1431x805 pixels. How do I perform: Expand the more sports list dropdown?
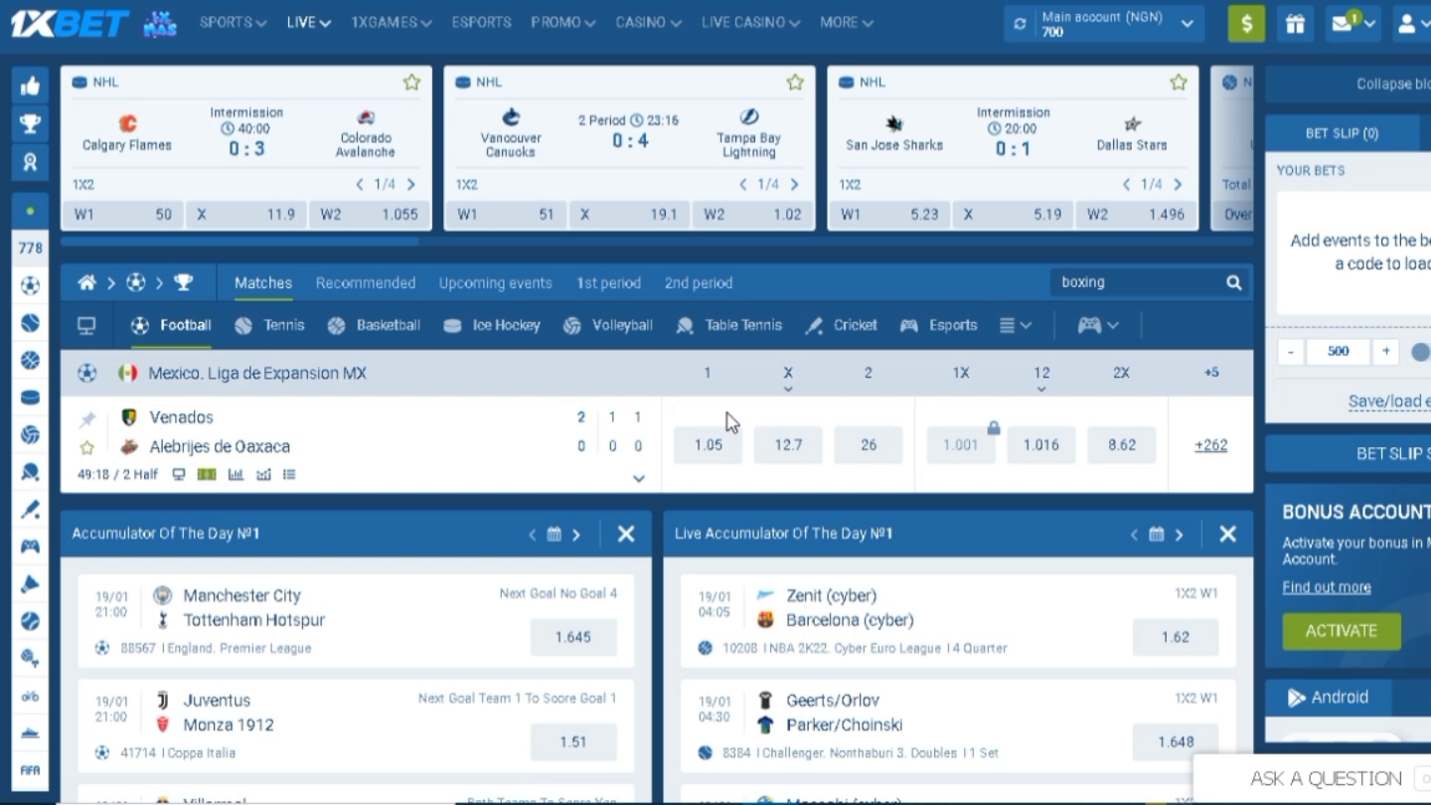[1016, 325]
